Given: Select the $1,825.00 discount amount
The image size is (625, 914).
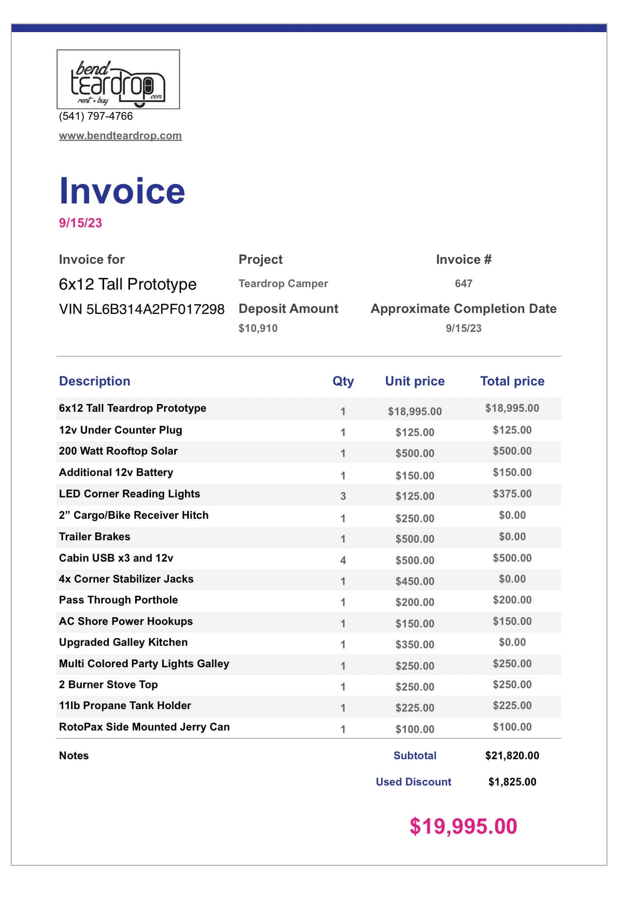Looking at the screenshot, I should coord(512,782).
